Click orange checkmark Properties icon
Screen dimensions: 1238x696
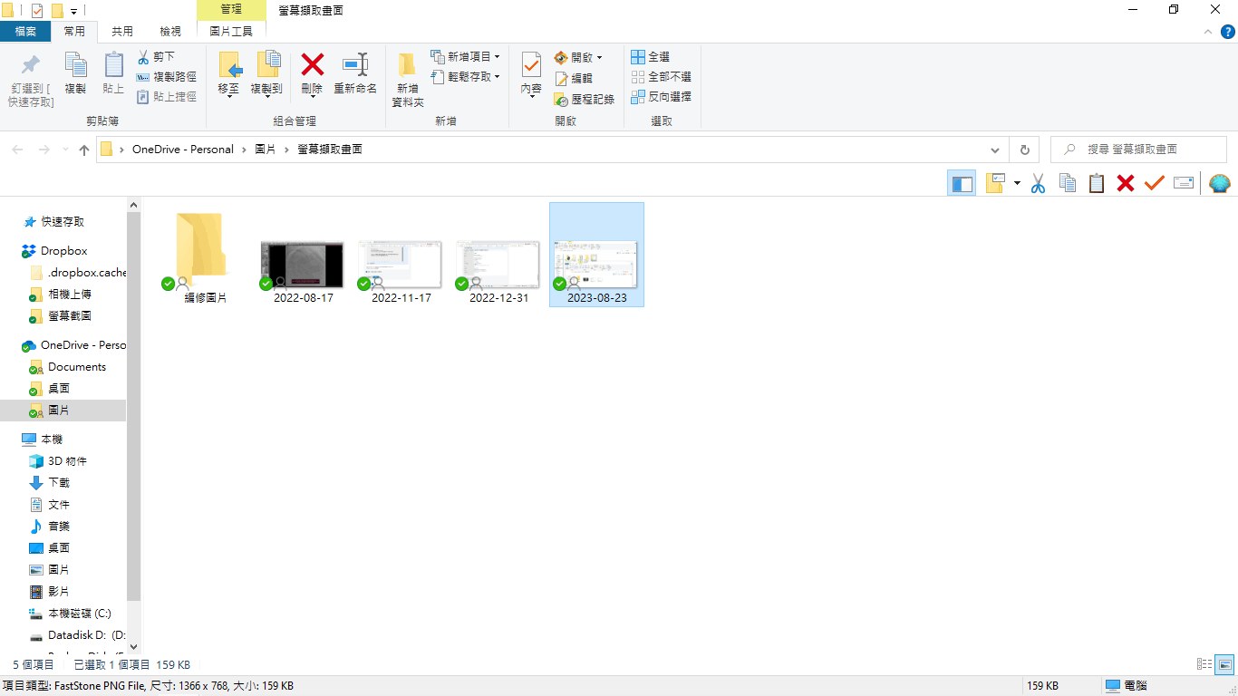click(1154, 183)
